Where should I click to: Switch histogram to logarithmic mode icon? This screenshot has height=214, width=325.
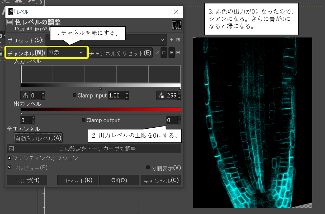click(178, 53)
